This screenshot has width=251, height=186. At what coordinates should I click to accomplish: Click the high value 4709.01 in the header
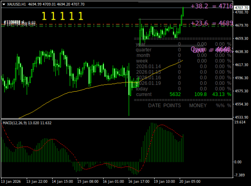(x=49, y=4)
